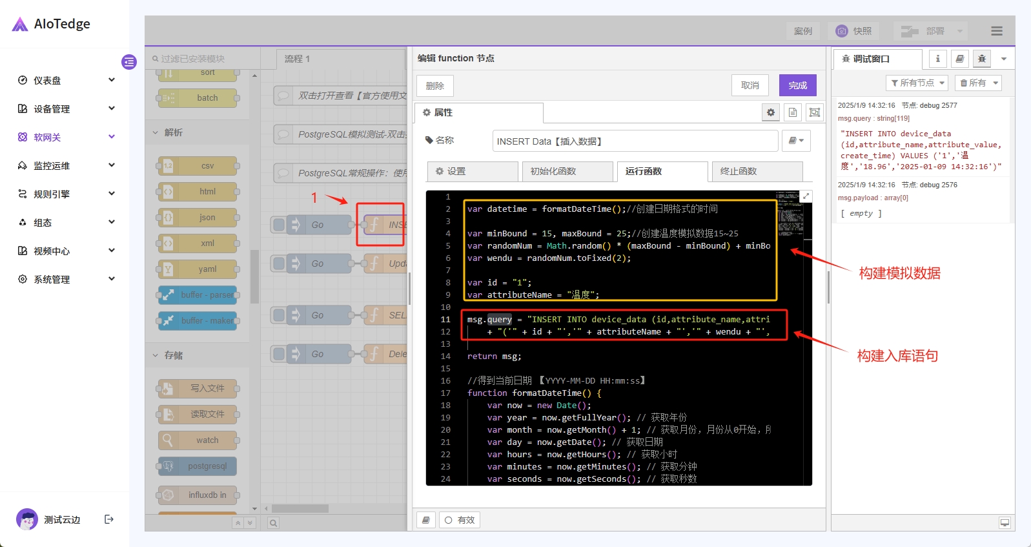Open node properties gear icon
This screenshot has width=1031, height=547.
coord(771,112)
